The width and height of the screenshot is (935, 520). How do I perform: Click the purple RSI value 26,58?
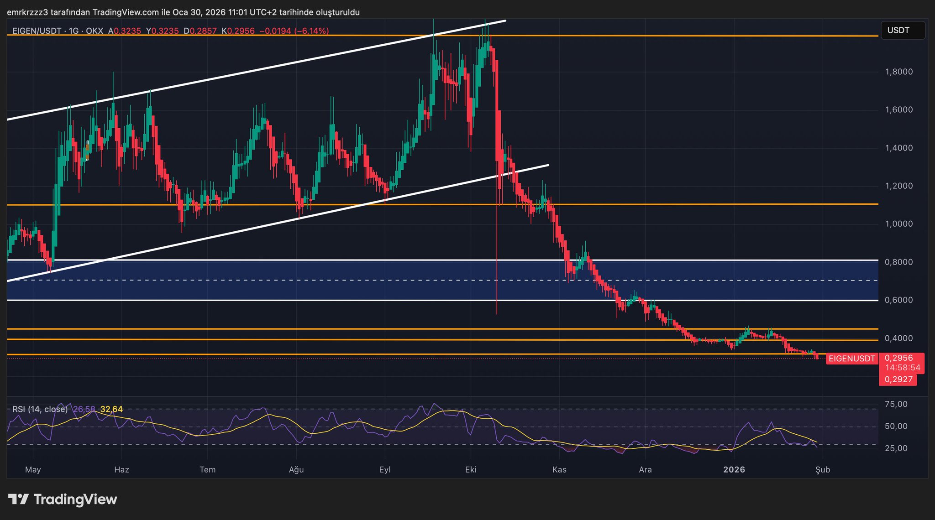click(x=84, y=409)
